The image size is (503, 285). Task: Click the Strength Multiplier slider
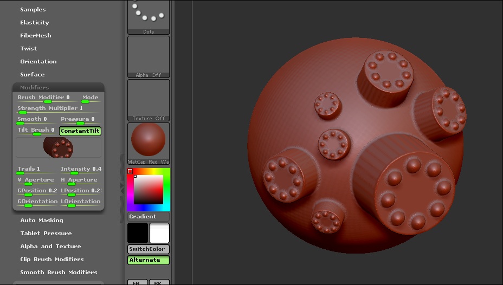point(59,109)
